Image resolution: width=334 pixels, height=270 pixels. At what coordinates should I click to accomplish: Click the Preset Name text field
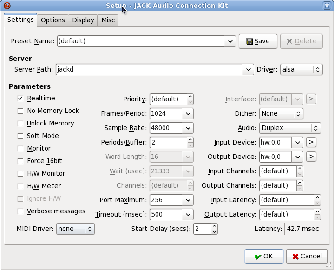click(141, 41)
